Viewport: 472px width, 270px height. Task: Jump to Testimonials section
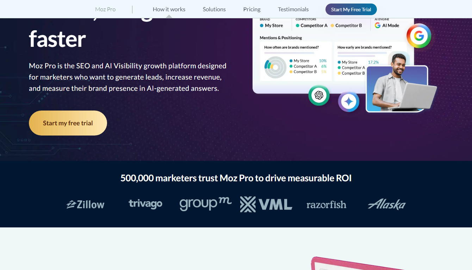point(293,10)
